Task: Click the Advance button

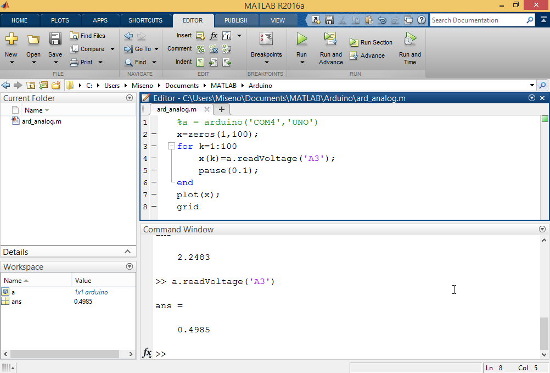Action: 367,55
